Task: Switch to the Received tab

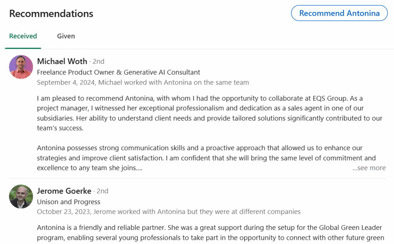Action: coord(23,36)
